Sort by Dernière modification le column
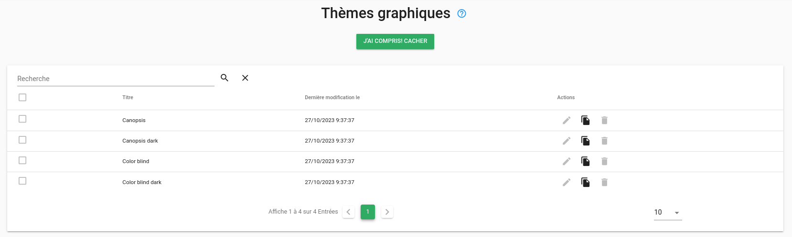The image size is (792, 237). 332,97
